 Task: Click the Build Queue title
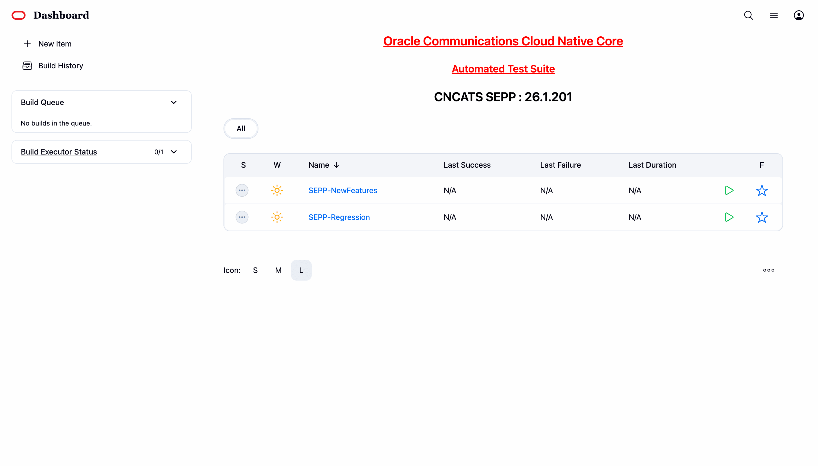(42, 103)
